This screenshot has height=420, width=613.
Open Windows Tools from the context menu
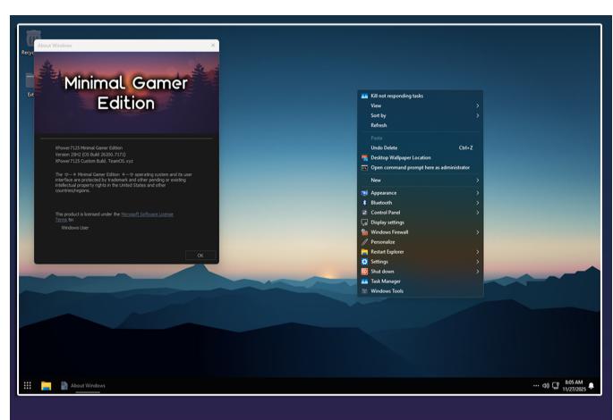(421, 290)
